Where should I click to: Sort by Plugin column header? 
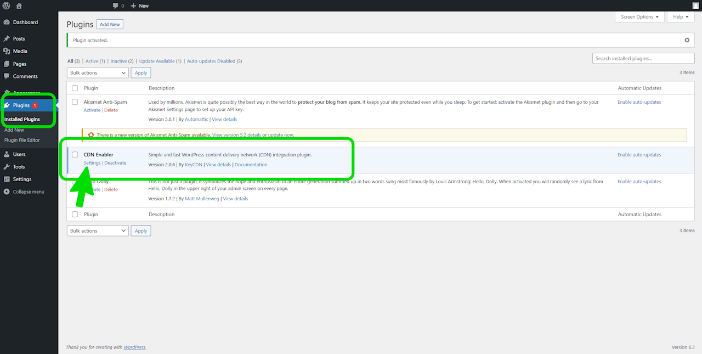91,88
